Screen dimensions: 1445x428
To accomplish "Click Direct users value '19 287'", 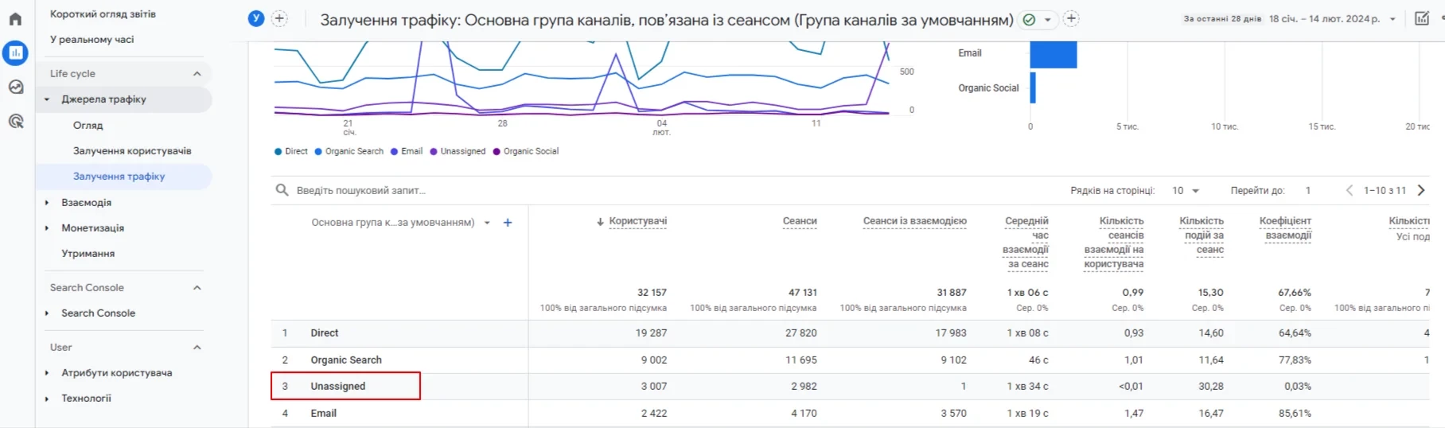I will (651, 333).
